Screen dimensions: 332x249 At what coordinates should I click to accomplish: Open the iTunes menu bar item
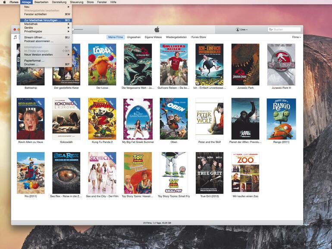14,2
